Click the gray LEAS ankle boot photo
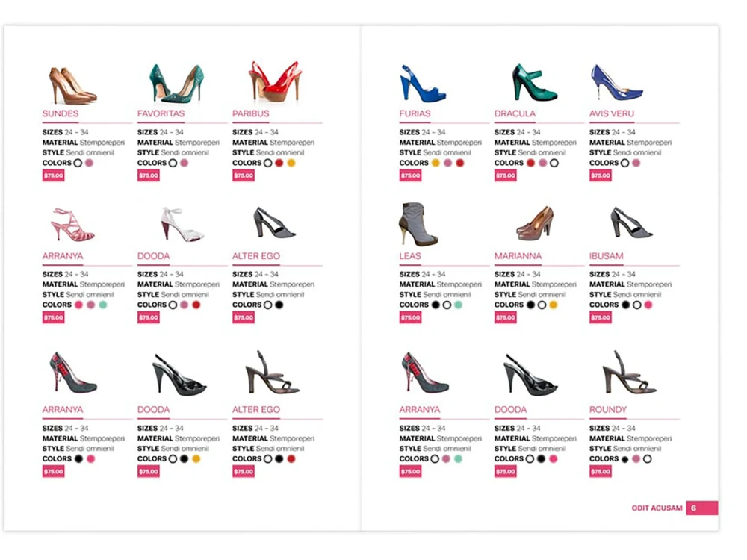Screen dimensions: 747x560 point(418,224)
